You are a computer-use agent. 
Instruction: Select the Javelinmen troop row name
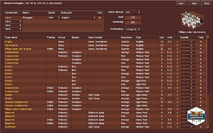pos(11,127)
